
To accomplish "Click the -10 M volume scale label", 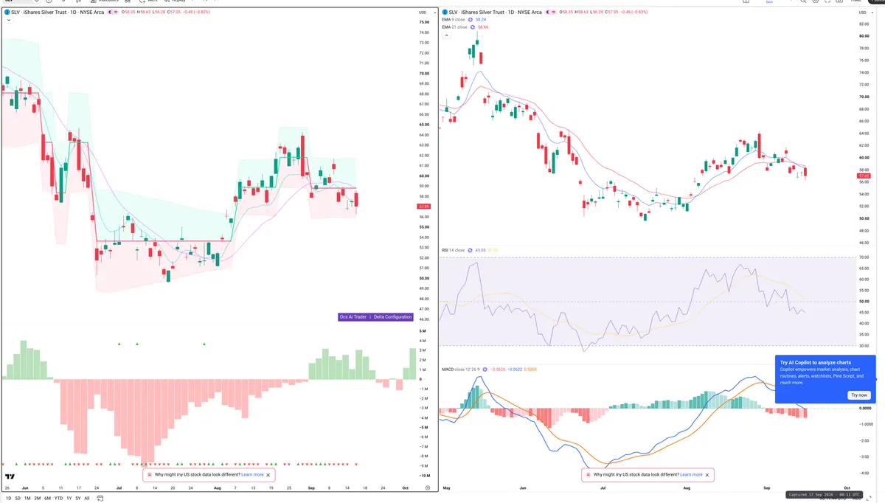I will point(424,476).
